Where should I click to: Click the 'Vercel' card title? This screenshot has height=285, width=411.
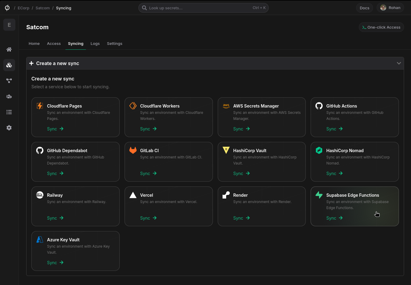(x=147, y=195)
